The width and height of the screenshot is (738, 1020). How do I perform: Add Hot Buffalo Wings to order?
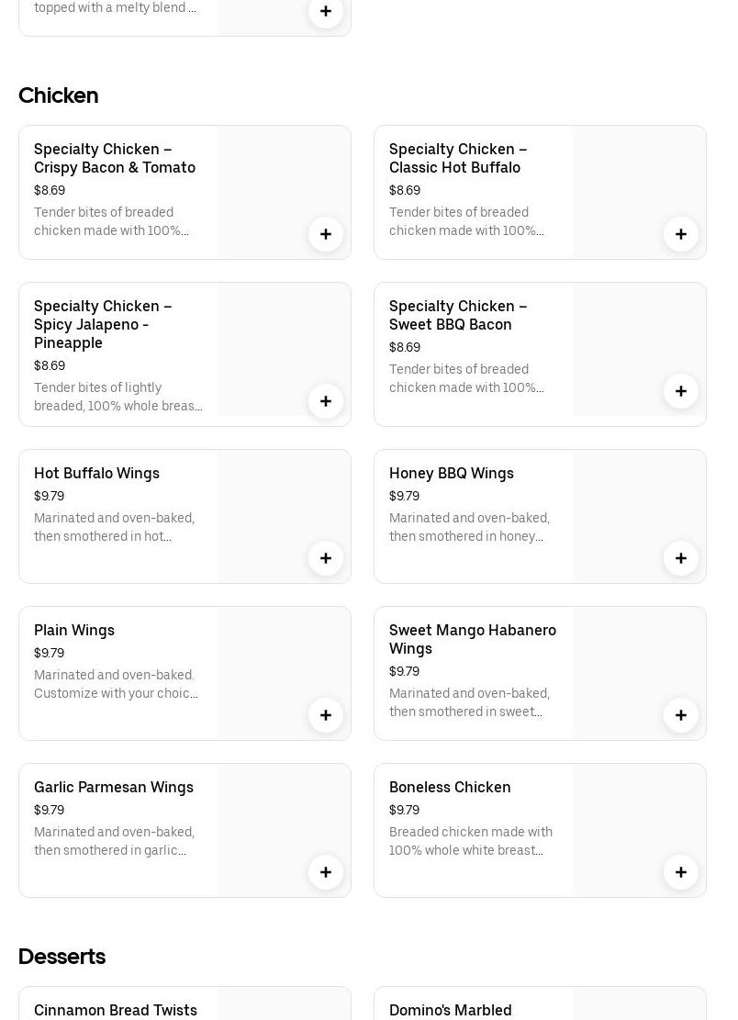326,558
